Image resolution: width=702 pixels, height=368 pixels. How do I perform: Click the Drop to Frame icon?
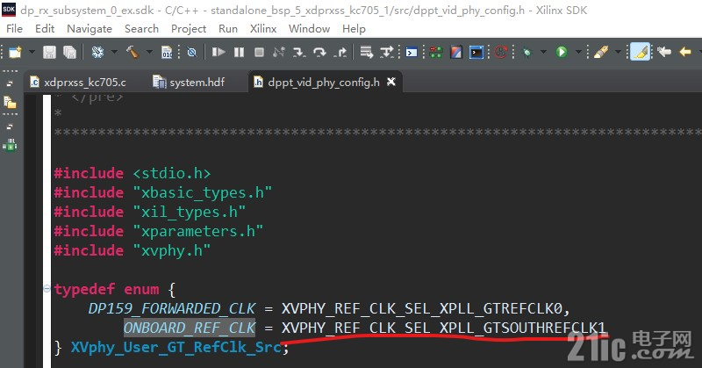tap(366, 53)
